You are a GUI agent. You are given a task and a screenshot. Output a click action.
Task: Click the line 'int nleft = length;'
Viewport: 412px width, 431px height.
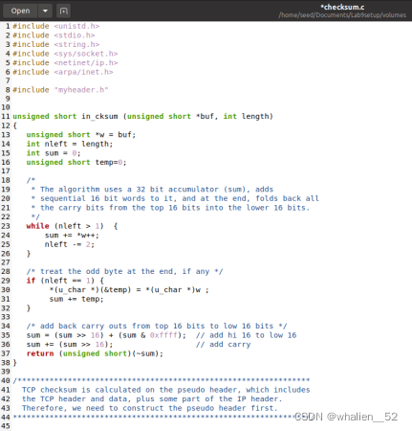70,144
